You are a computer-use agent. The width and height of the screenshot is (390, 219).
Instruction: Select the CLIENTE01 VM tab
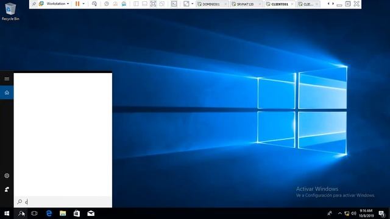pos(279,4)
